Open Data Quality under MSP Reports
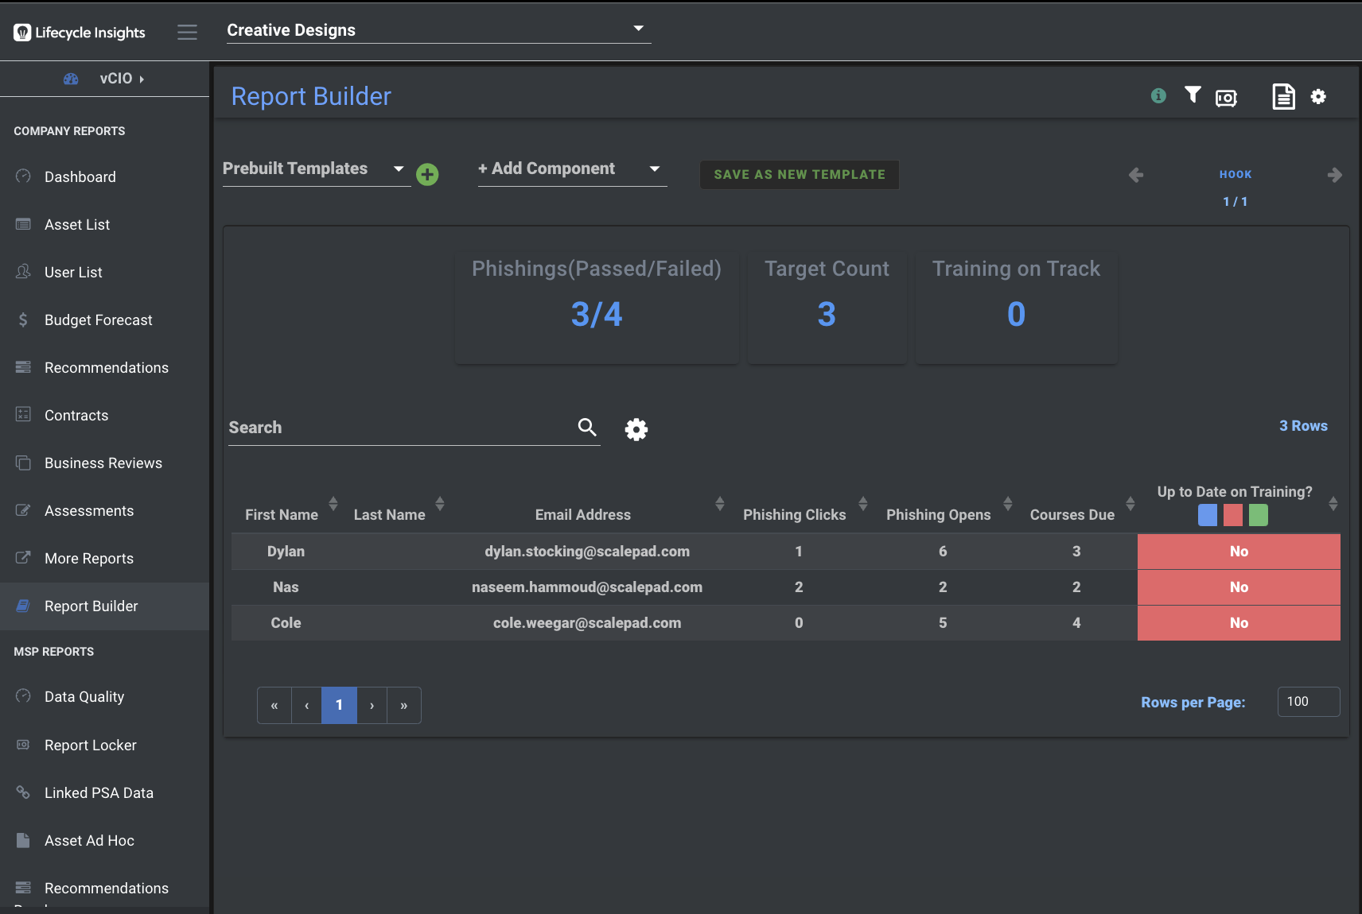Screen dimensions: 1362x914 (x=84, y=696)
